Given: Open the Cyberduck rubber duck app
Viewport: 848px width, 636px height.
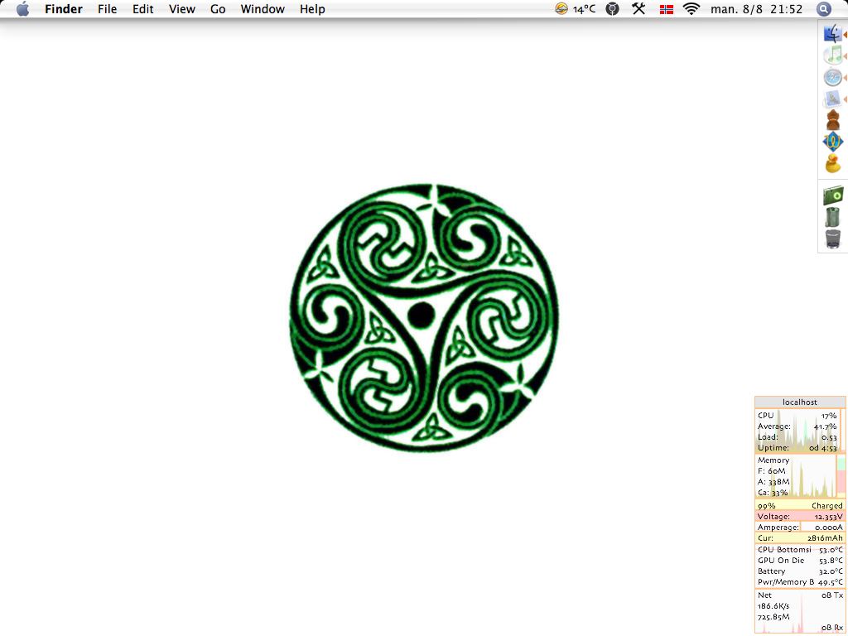Looking at the screenshot, I should [x=833, y=163].
